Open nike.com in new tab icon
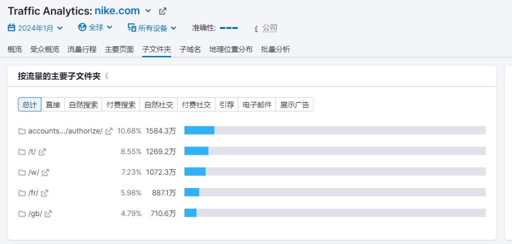Image resolution: width=512 pixels, height=244 pixels. click(x=162, y=11)
